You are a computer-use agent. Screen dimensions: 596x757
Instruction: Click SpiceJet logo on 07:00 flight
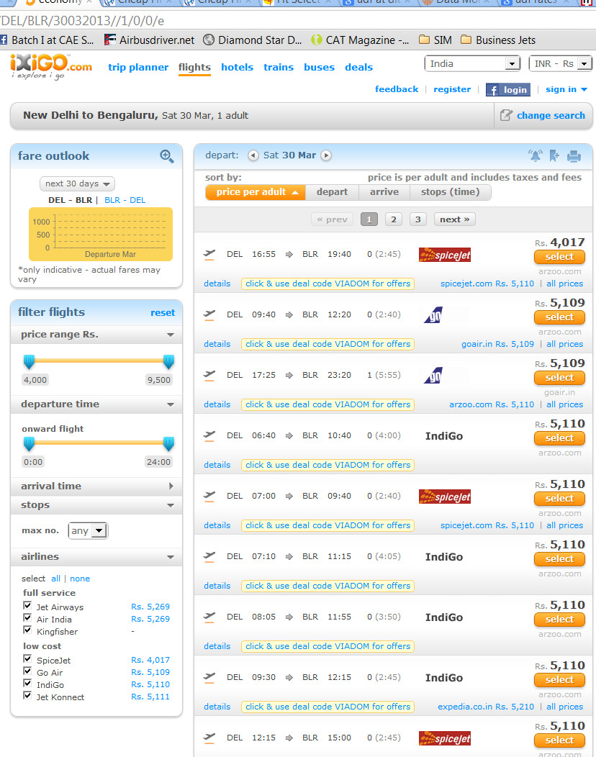444,497
